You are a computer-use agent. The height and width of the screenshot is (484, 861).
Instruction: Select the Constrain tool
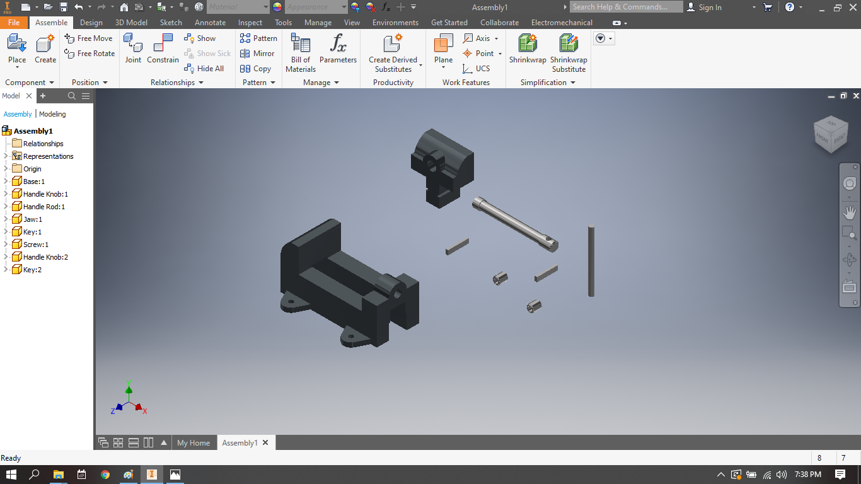tap(163, 50)
